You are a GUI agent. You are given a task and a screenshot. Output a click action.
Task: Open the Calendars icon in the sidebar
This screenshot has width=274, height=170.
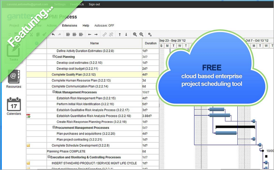(x=14, y=104)
